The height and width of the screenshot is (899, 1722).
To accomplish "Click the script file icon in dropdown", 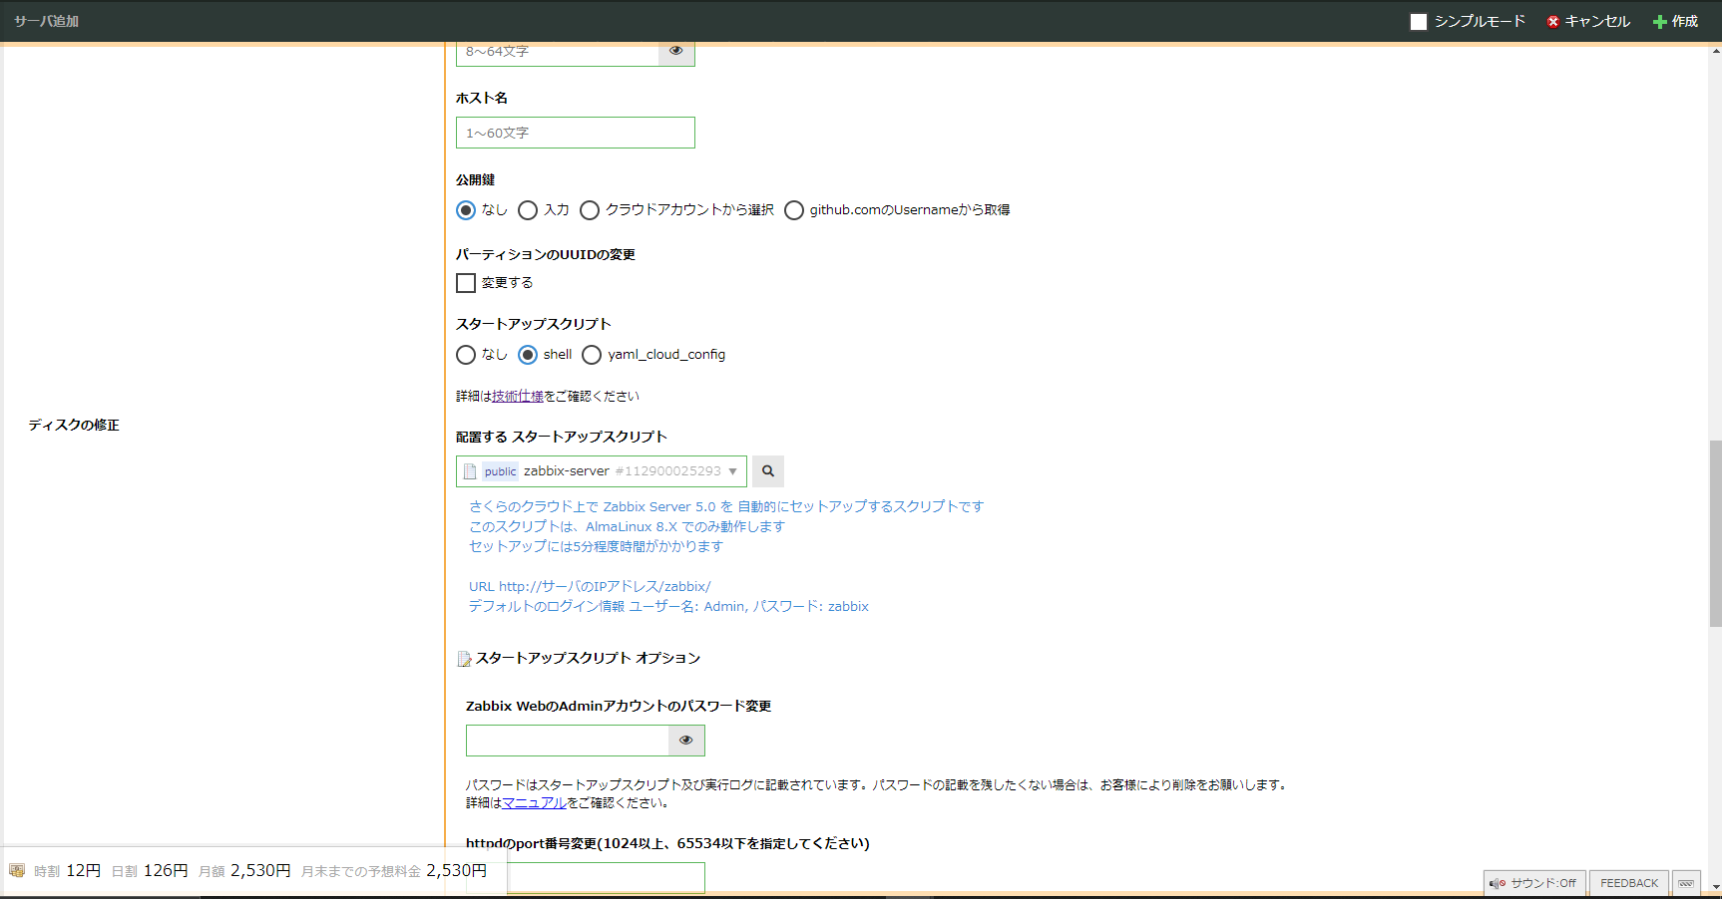I will point(470,471).
